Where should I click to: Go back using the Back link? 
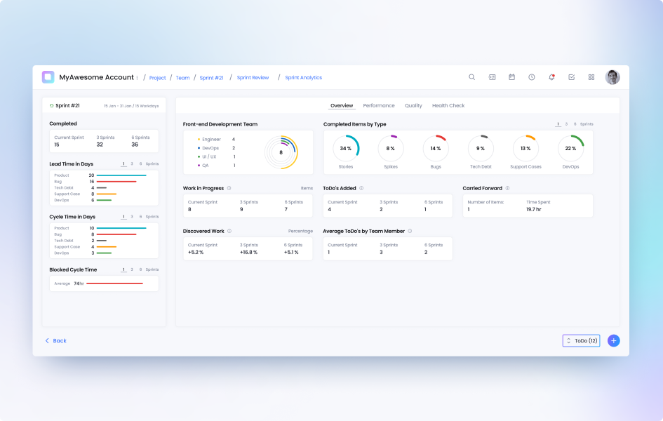[56, 340]
